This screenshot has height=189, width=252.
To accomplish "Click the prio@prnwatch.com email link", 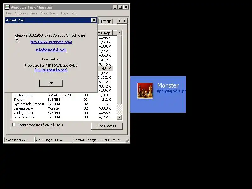I will click(x=51, y=50).
